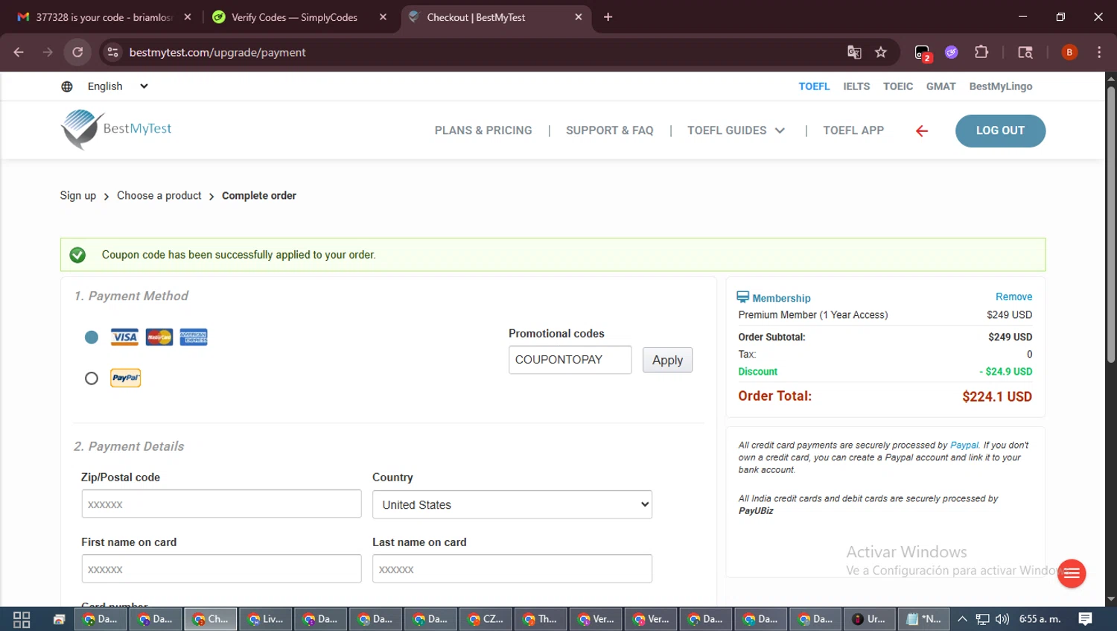The height and width of the screenshot is (631, 1117).
Task: Click the Zip/Postal code field
Action: click(221, 504)
